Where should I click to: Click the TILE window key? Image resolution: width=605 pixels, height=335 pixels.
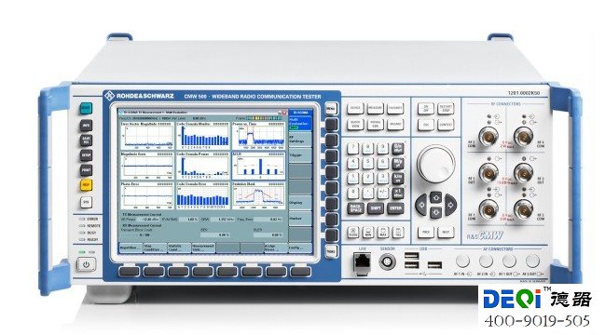[x=398, y=232]
